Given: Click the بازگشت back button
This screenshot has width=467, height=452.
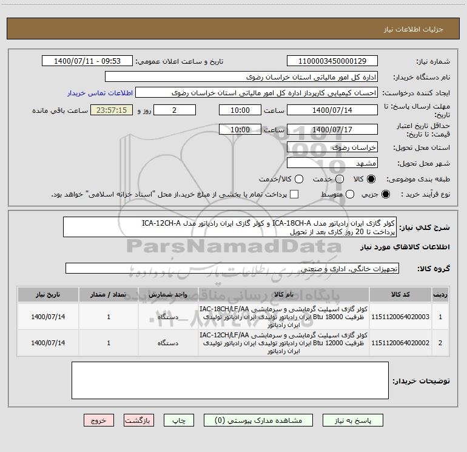Looking at the screenshot, I should 139,420.
